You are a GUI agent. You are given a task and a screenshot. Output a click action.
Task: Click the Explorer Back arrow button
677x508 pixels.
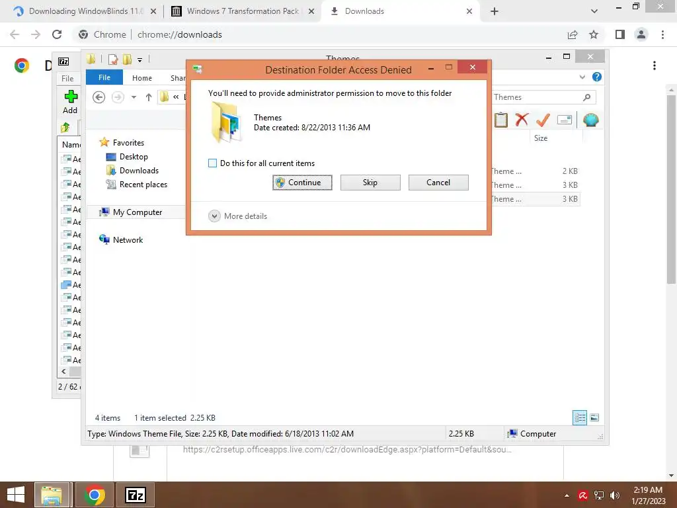coord(99,97)
